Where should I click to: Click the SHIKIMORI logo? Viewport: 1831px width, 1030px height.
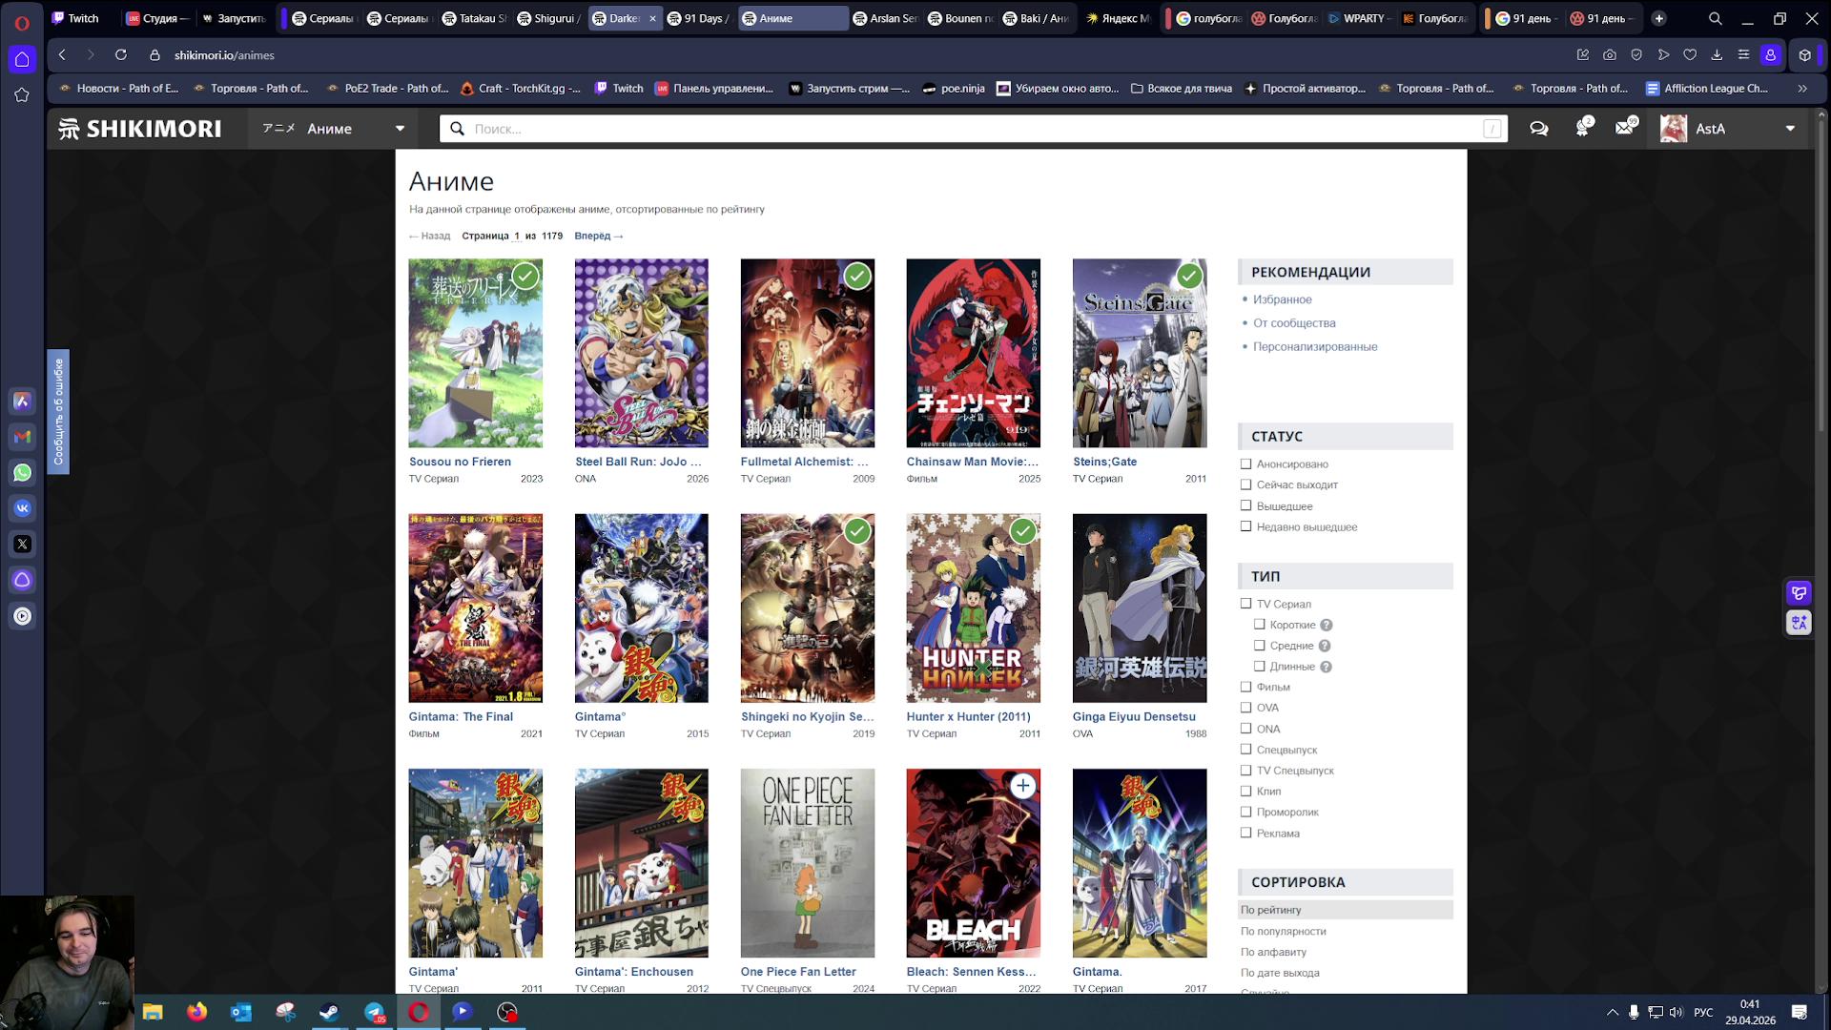tap(140, 129)
